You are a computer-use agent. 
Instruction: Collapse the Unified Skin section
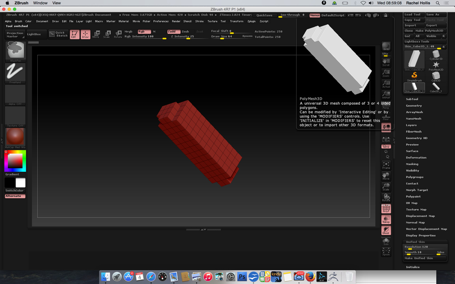(x=415, y=242)
